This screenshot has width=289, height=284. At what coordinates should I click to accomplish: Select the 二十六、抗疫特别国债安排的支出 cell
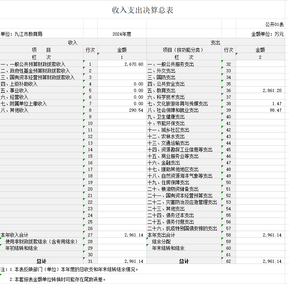[182, 228]
